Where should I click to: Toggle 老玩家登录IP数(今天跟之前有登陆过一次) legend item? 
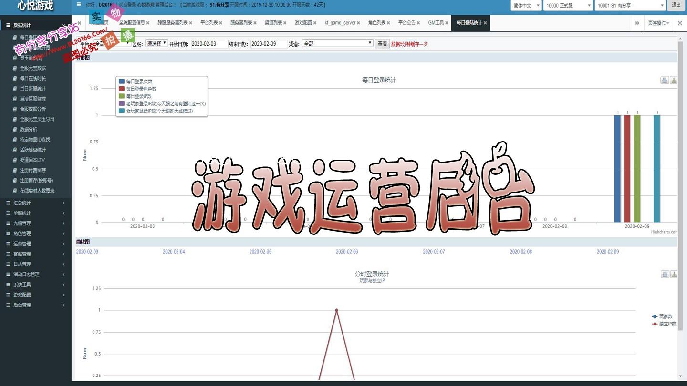point(162,103)
